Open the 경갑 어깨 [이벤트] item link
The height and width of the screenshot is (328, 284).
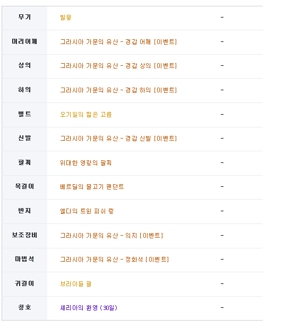[x=118, y=42]
